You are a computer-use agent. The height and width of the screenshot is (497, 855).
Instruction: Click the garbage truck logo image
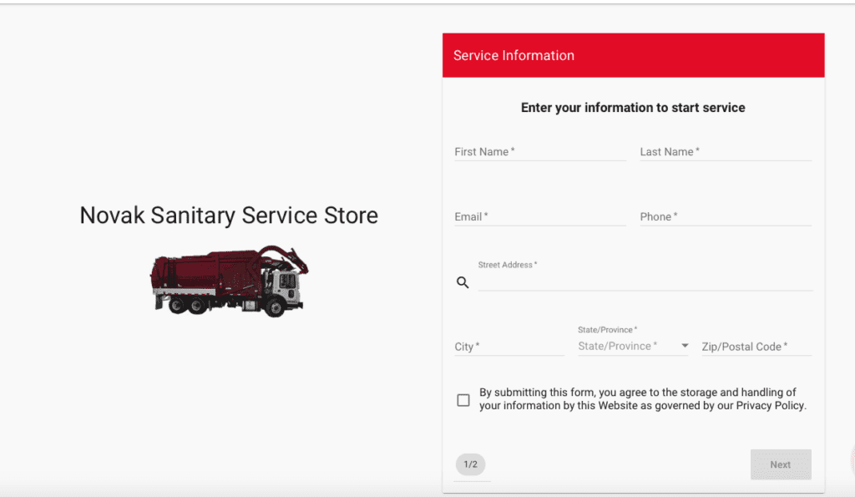click(x=229, y=281)
